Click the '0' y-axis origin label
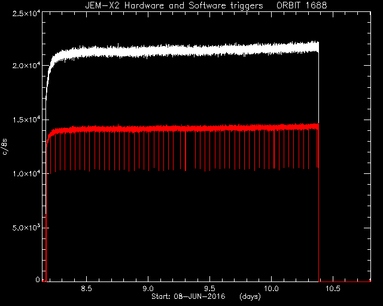Screen dimensions: 383x306 pos(38,279)
